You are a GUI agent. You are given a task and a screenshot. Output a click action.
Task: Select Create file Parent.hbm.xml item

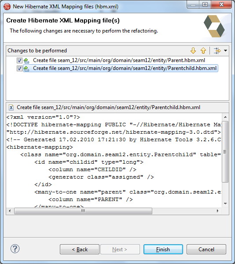(x=119, y=60)
